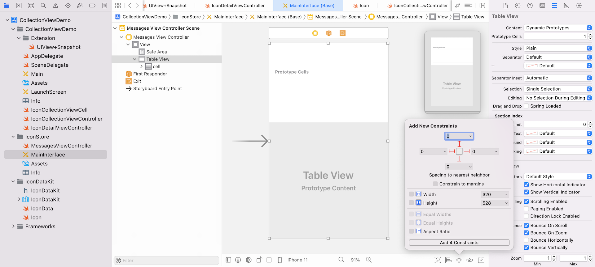Disable Scrolling Enabled checkbox
Viewport: 595px width, 267px height.
[526, 201]
